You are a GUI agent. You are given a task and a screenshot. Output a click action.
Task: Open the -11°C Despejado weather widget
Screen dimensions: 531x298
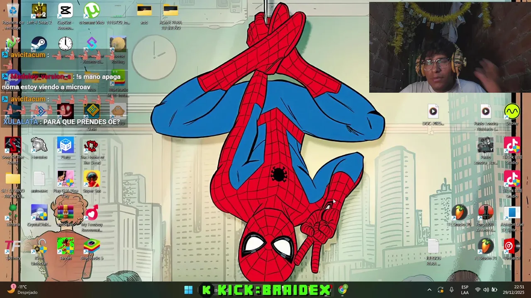click(23, 289)
